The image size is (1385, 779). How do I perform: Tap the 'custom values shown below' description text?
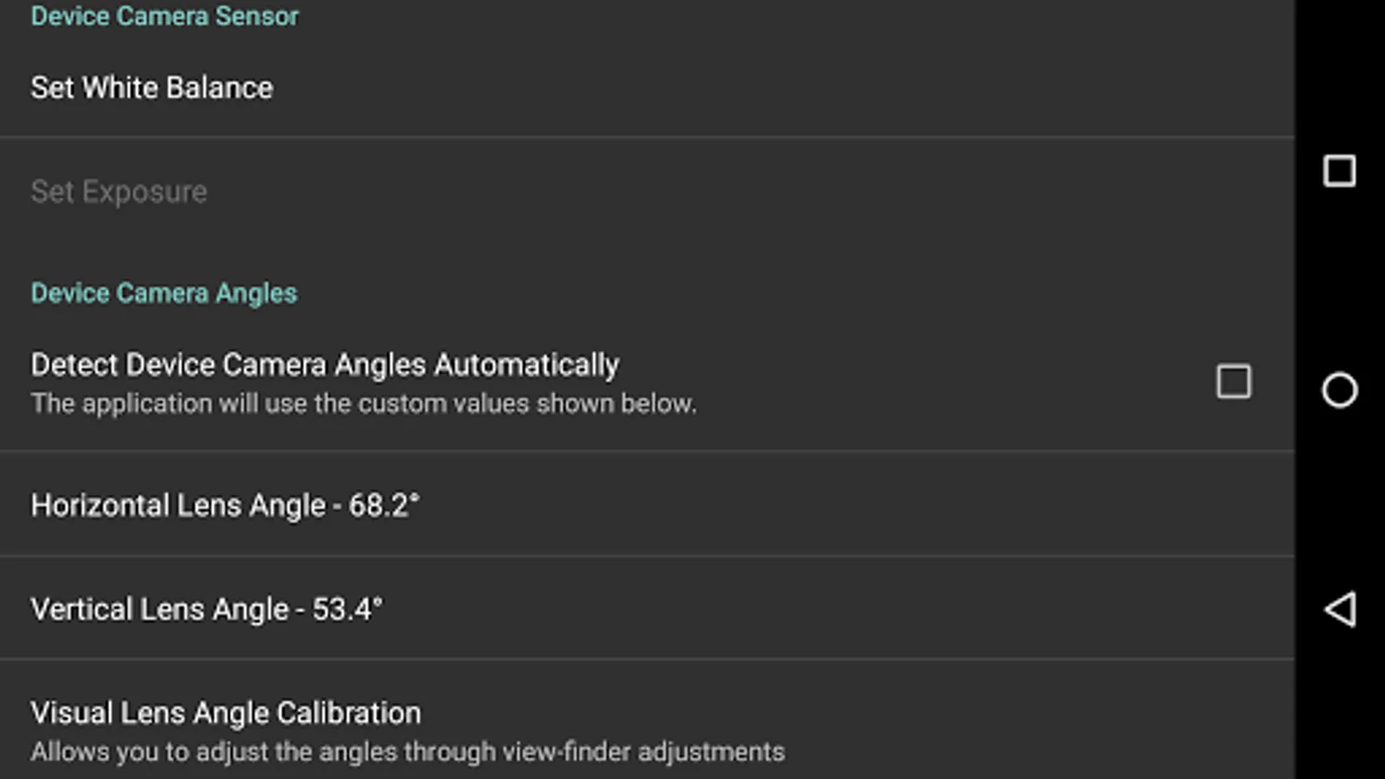(364, 404)
